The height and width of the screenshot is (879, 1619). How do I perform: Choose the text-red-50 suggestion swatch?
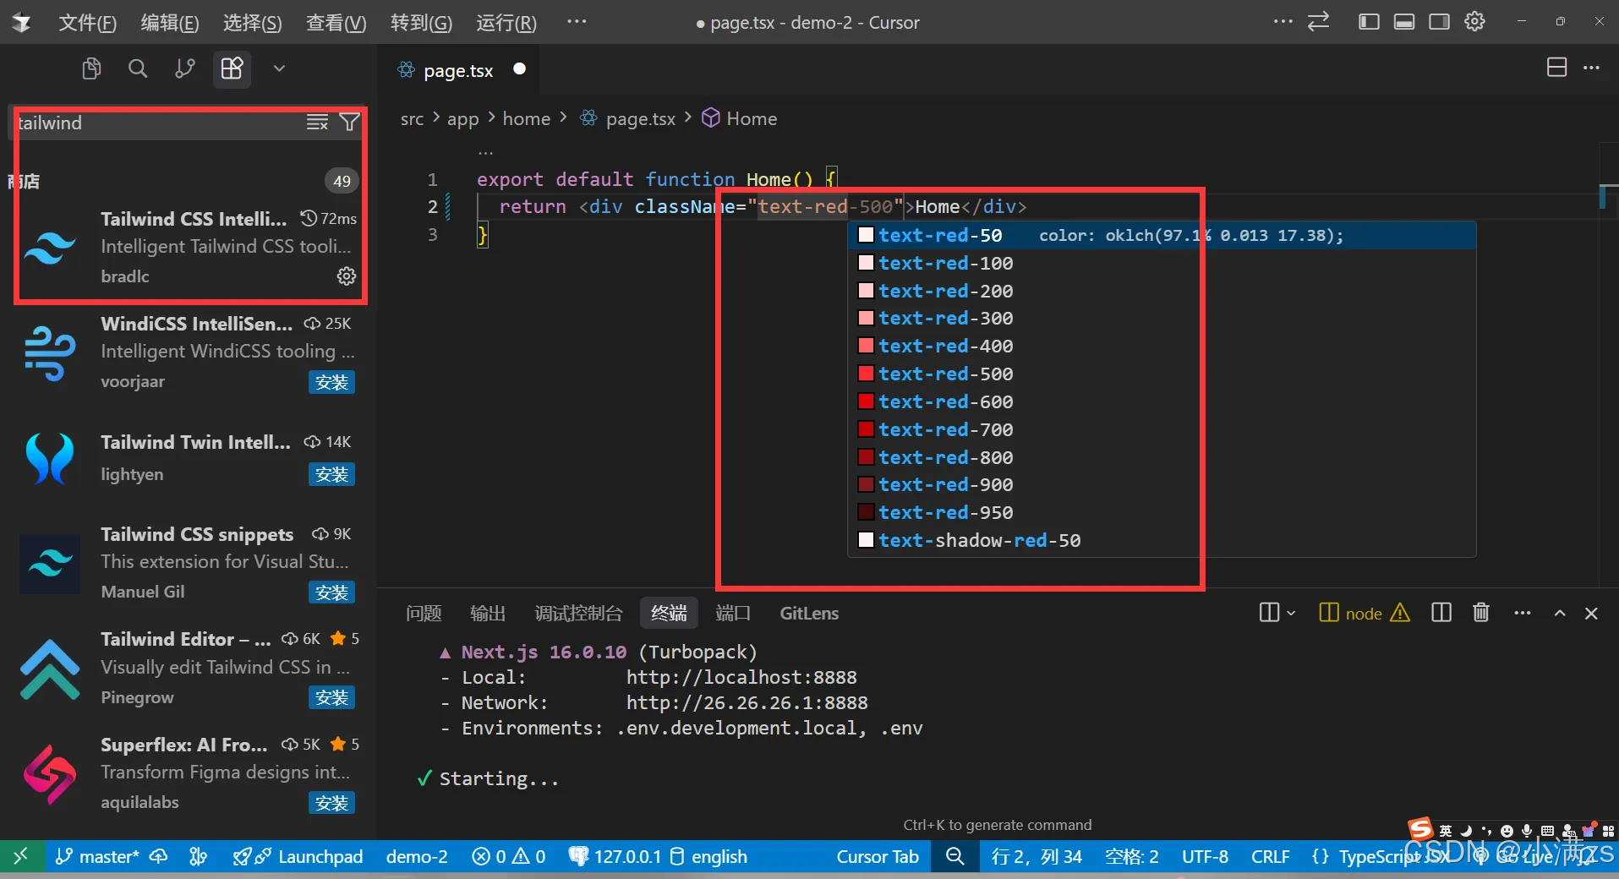866,236
